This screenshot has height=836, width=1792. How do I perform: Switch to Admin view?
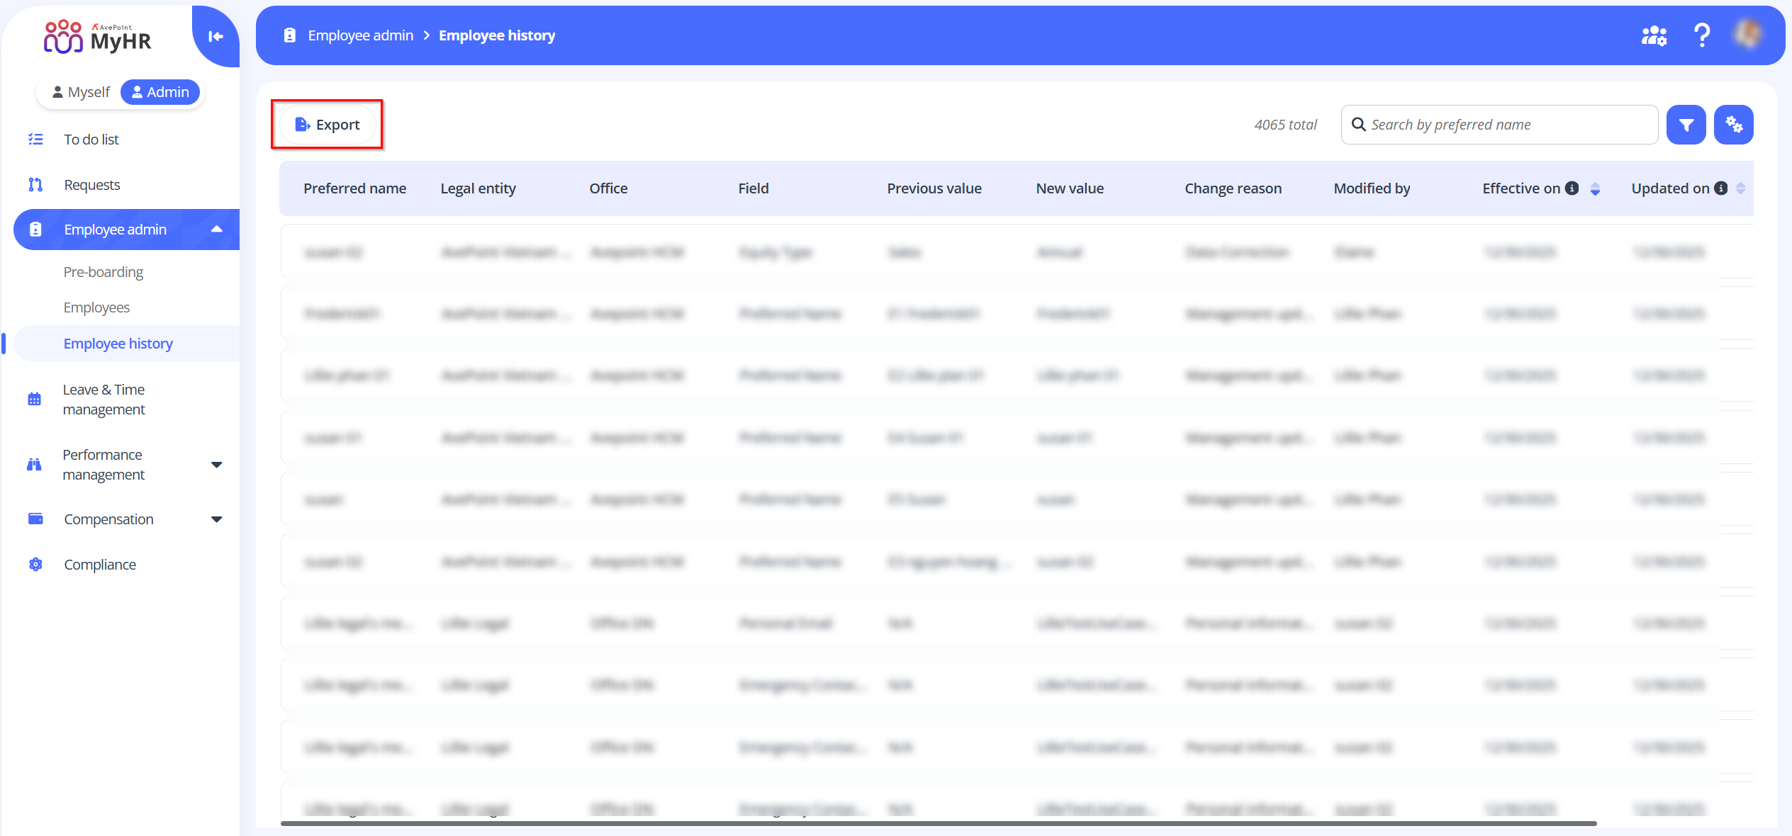[x=160, y=92]
